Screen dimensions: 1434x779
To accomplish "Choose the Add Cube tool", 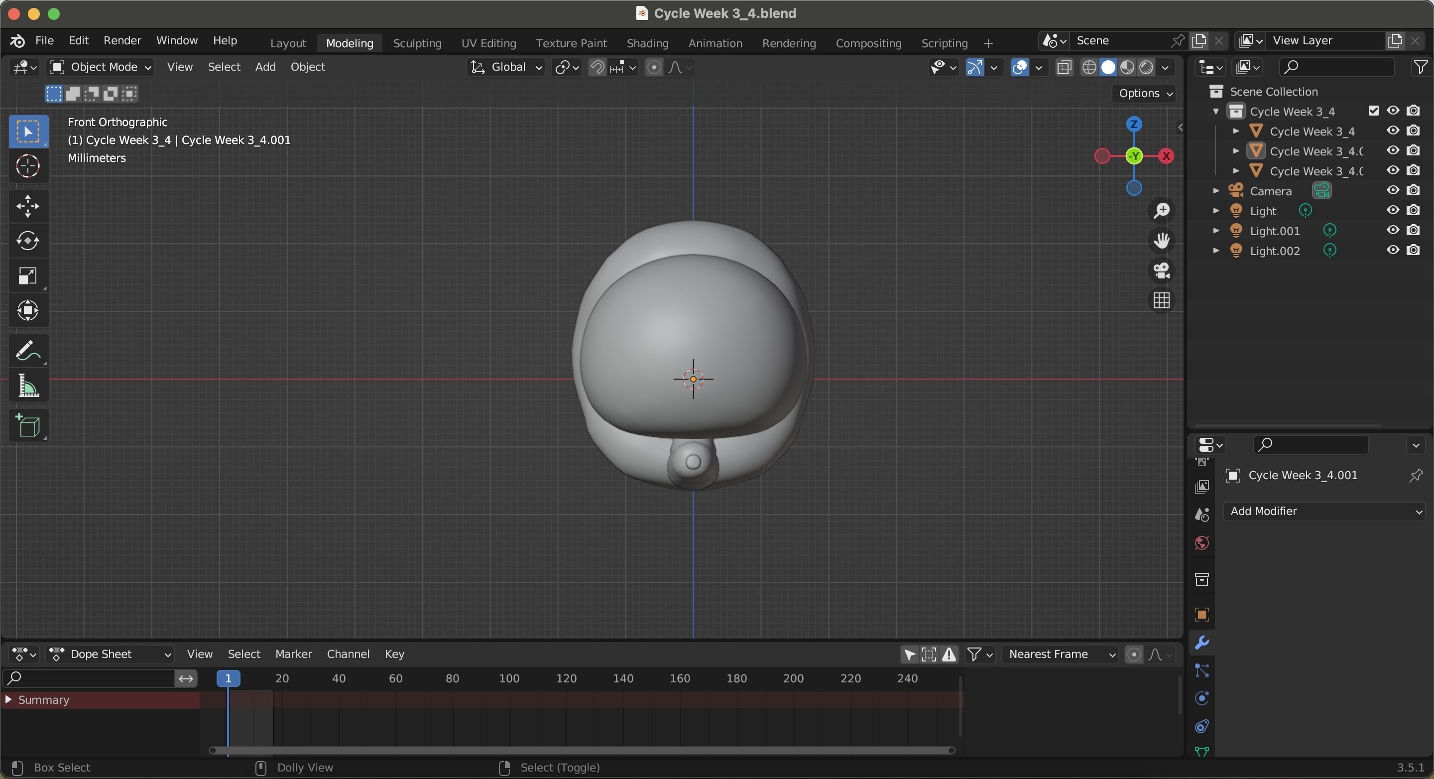I will [27, 426].
